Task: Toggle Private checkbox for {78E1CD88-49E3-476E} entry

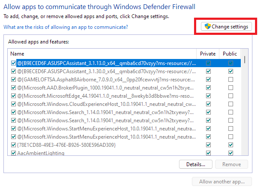Action: click(x=208, y=145)
